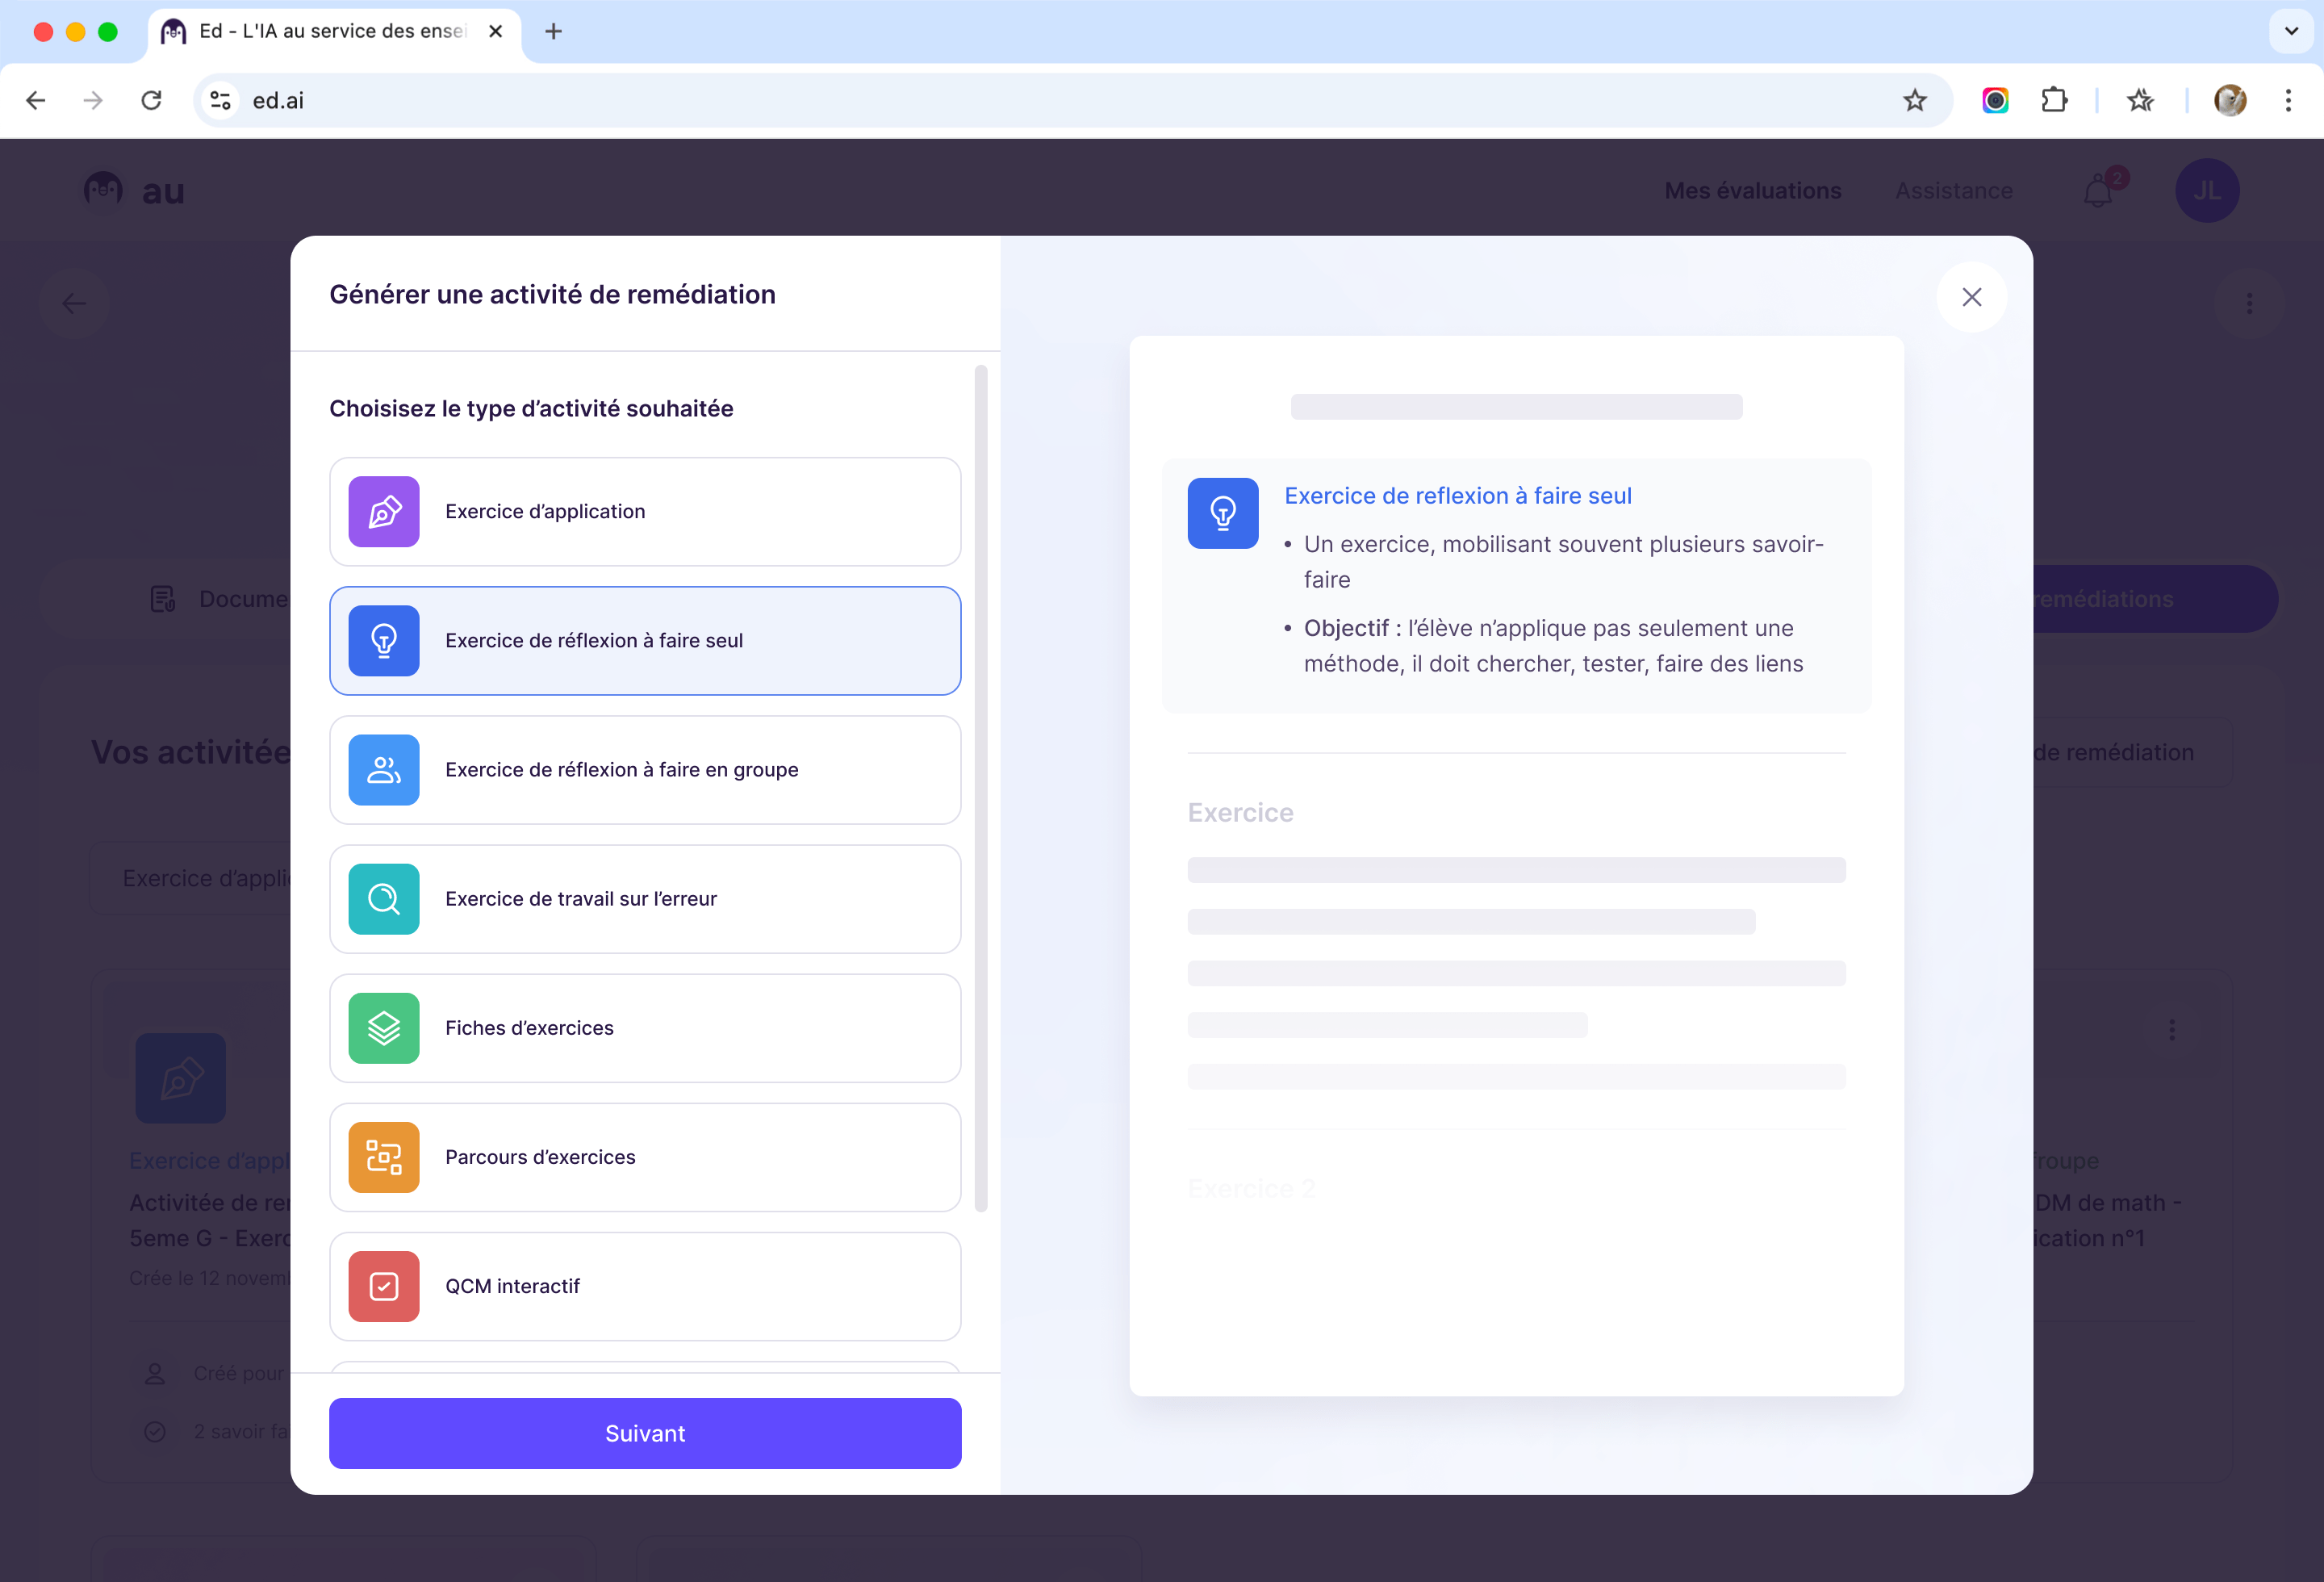Click the magnifier icon of travail sur l'erreur
The image size is (2324, 1582).
(x=383, y=898)
